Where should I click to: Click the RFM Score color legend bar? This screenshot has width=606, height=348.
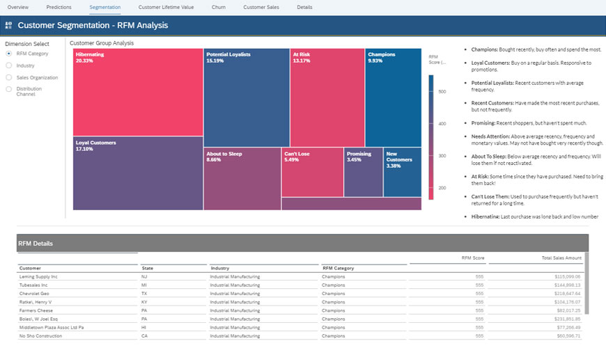click(x=430, y=137)
